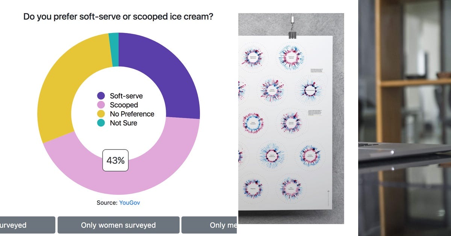Select the teal Not Sure legend dot
This screenshot has height=236, width=451.
pos(100,123)
